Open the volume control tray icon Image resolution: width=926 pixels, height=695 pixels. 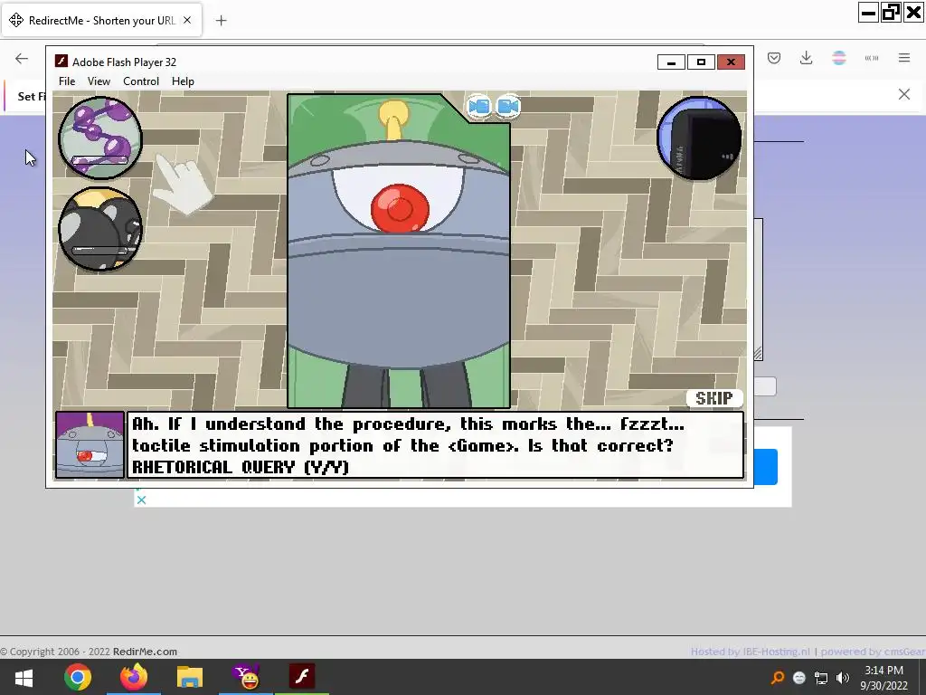click(843, 677)
